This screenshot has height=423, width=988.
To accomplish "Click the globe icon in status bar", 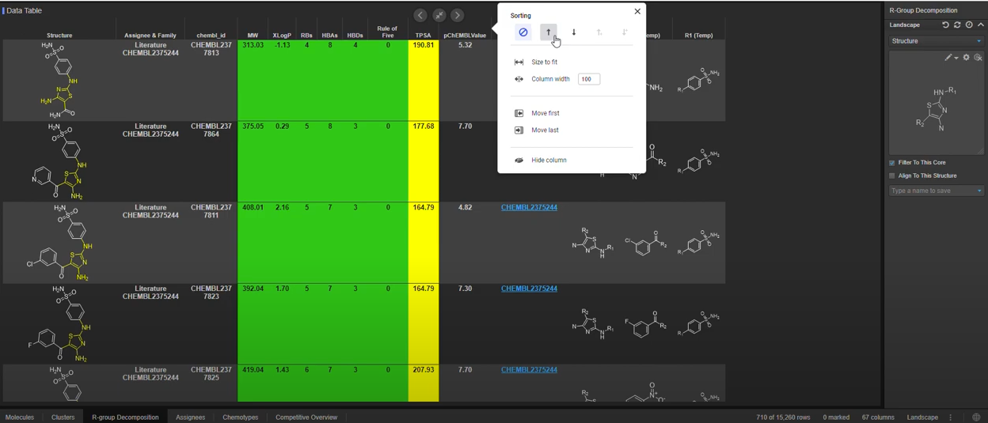I will 976,417.
